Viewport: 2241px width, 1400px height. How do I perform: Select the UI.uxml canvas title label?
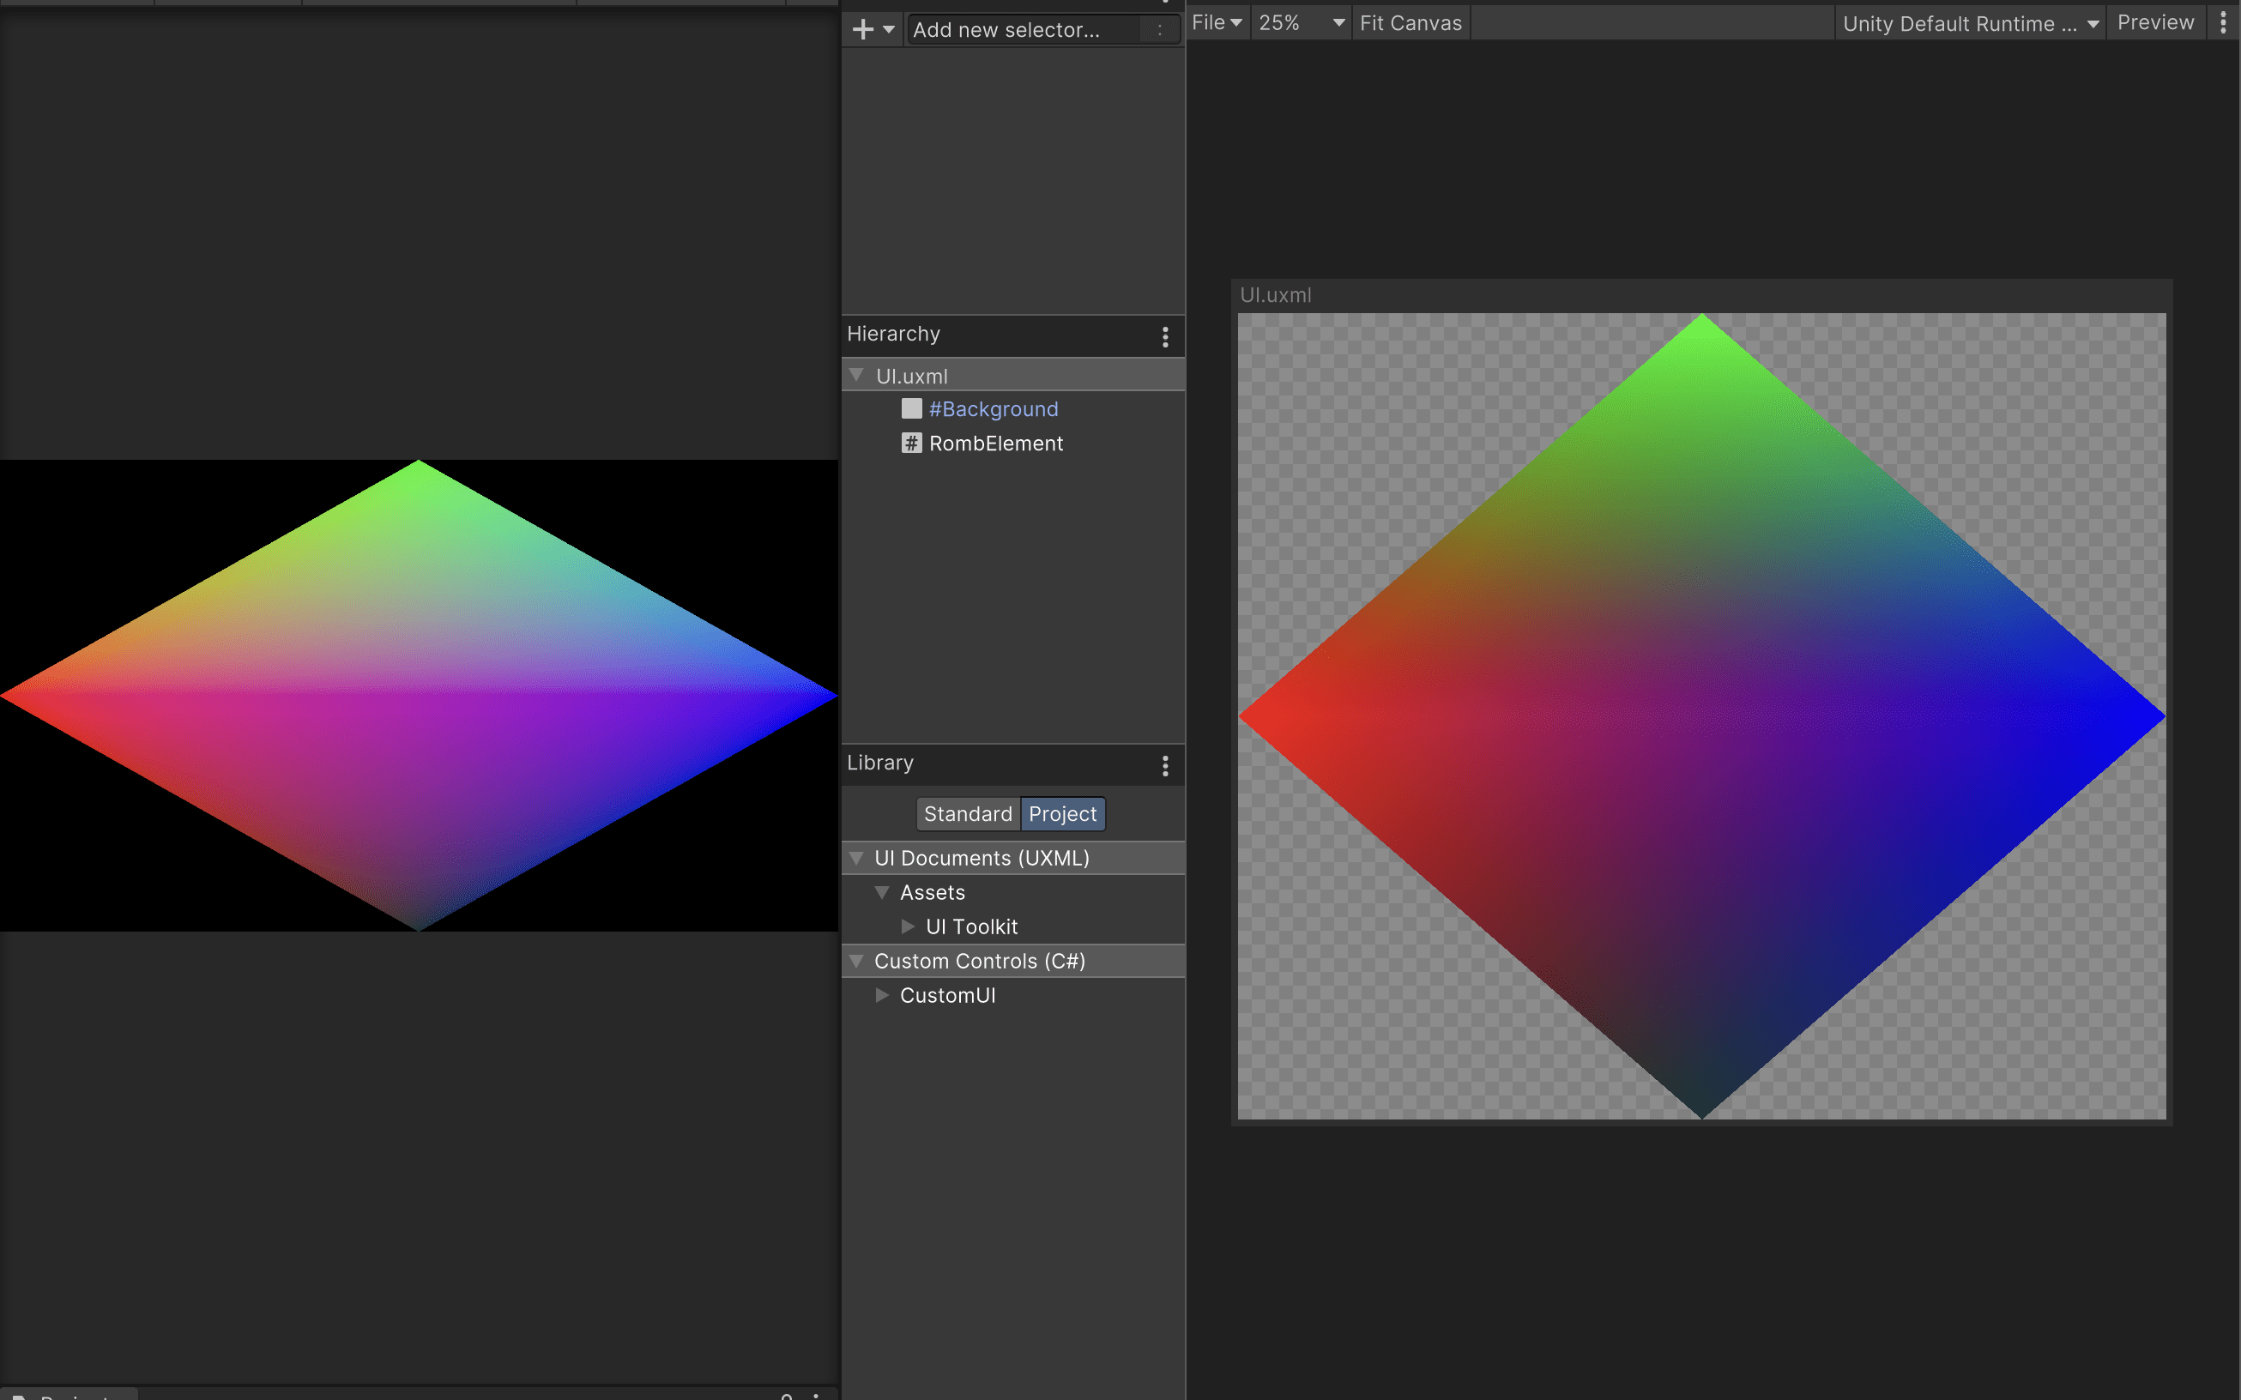[1275, 295]
